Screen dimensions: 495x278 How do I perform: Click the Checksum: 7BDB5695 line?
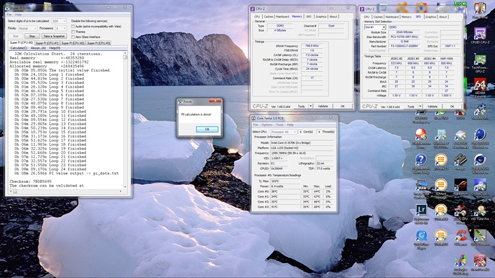point(30,182)
